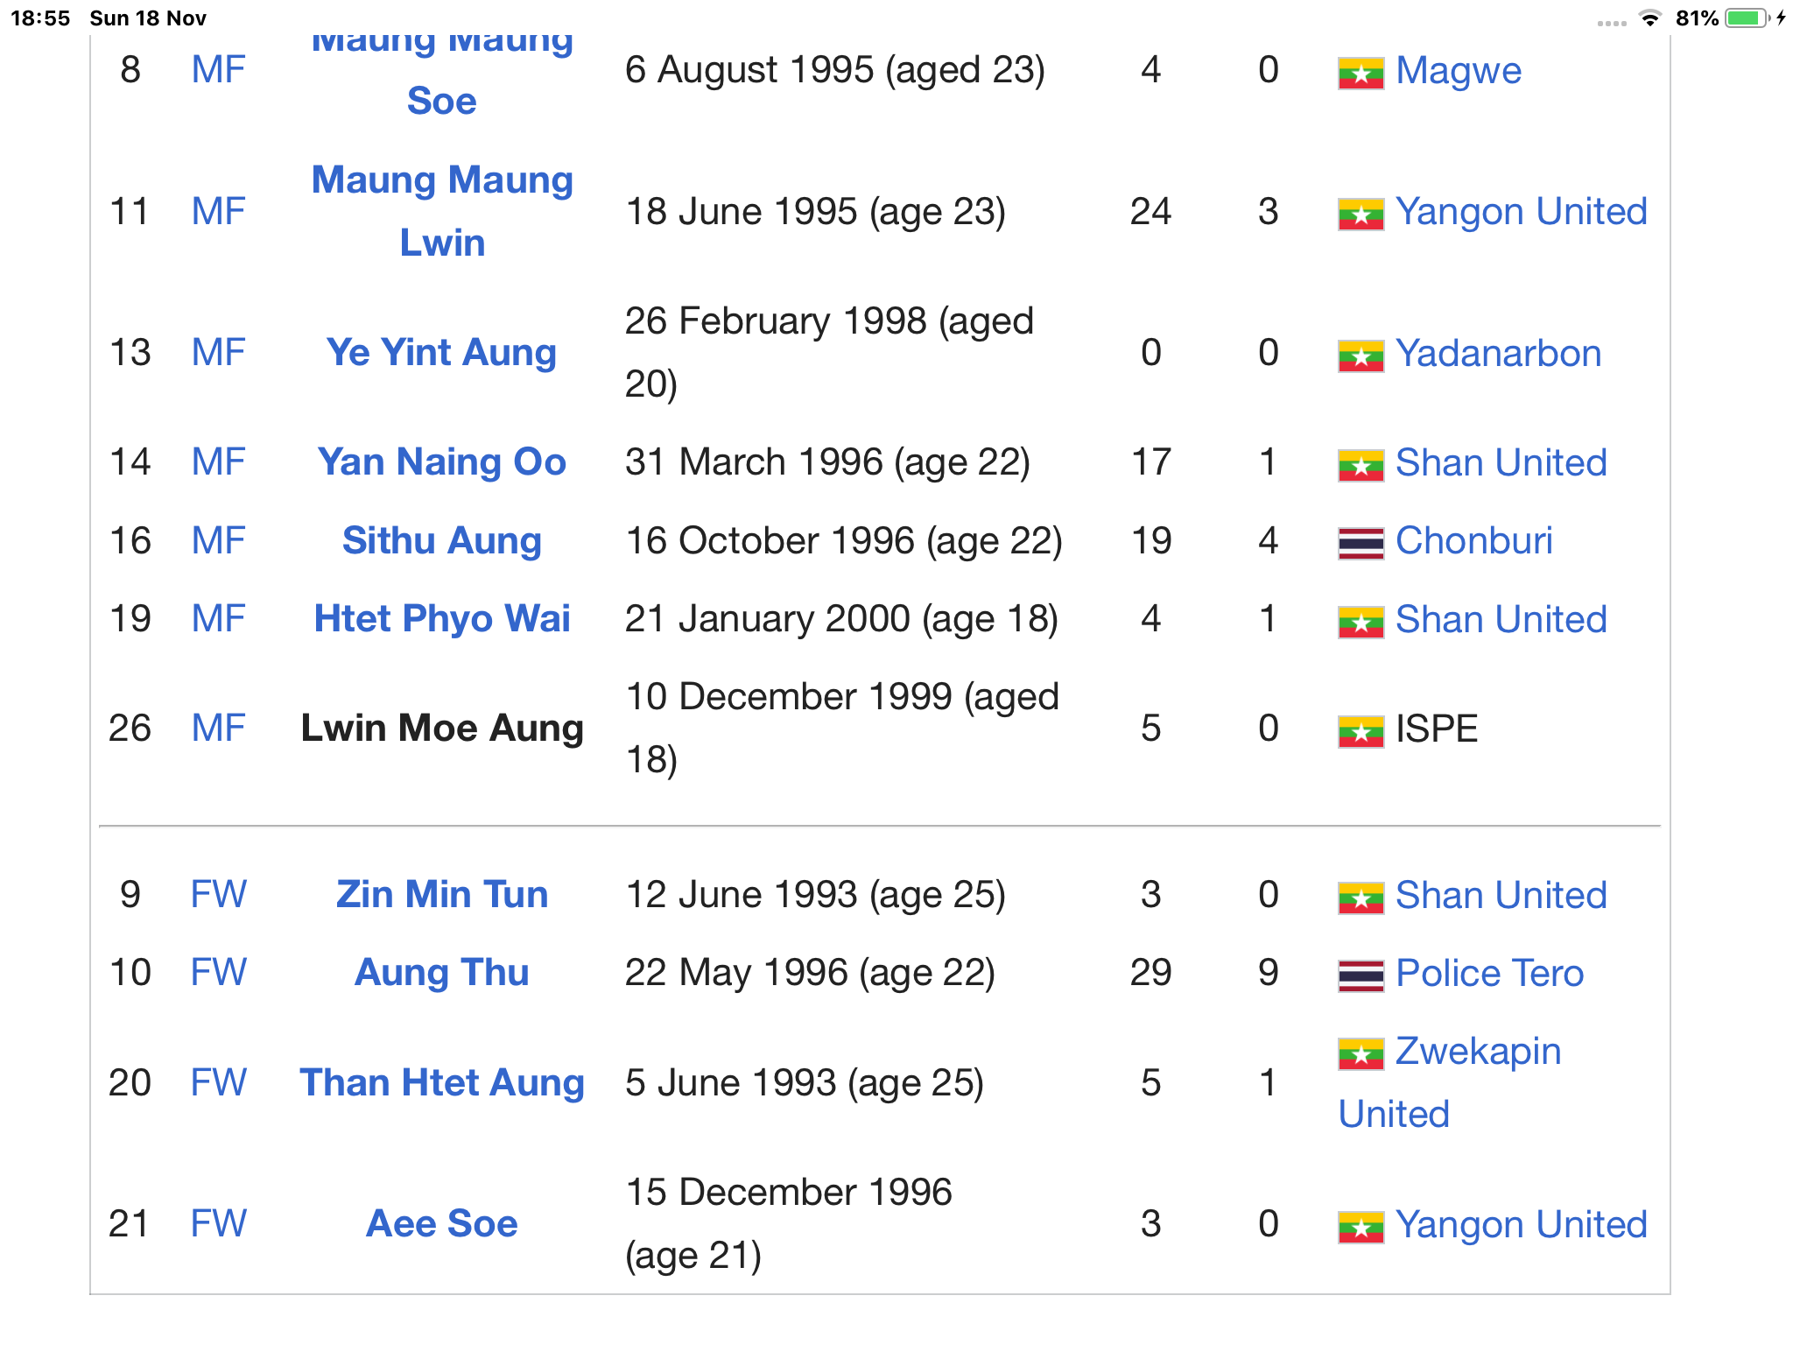The image size is (1793, 1345).
Task: Tap the Myanmar flag beside Magwe
Action: tap(1360, 73)
